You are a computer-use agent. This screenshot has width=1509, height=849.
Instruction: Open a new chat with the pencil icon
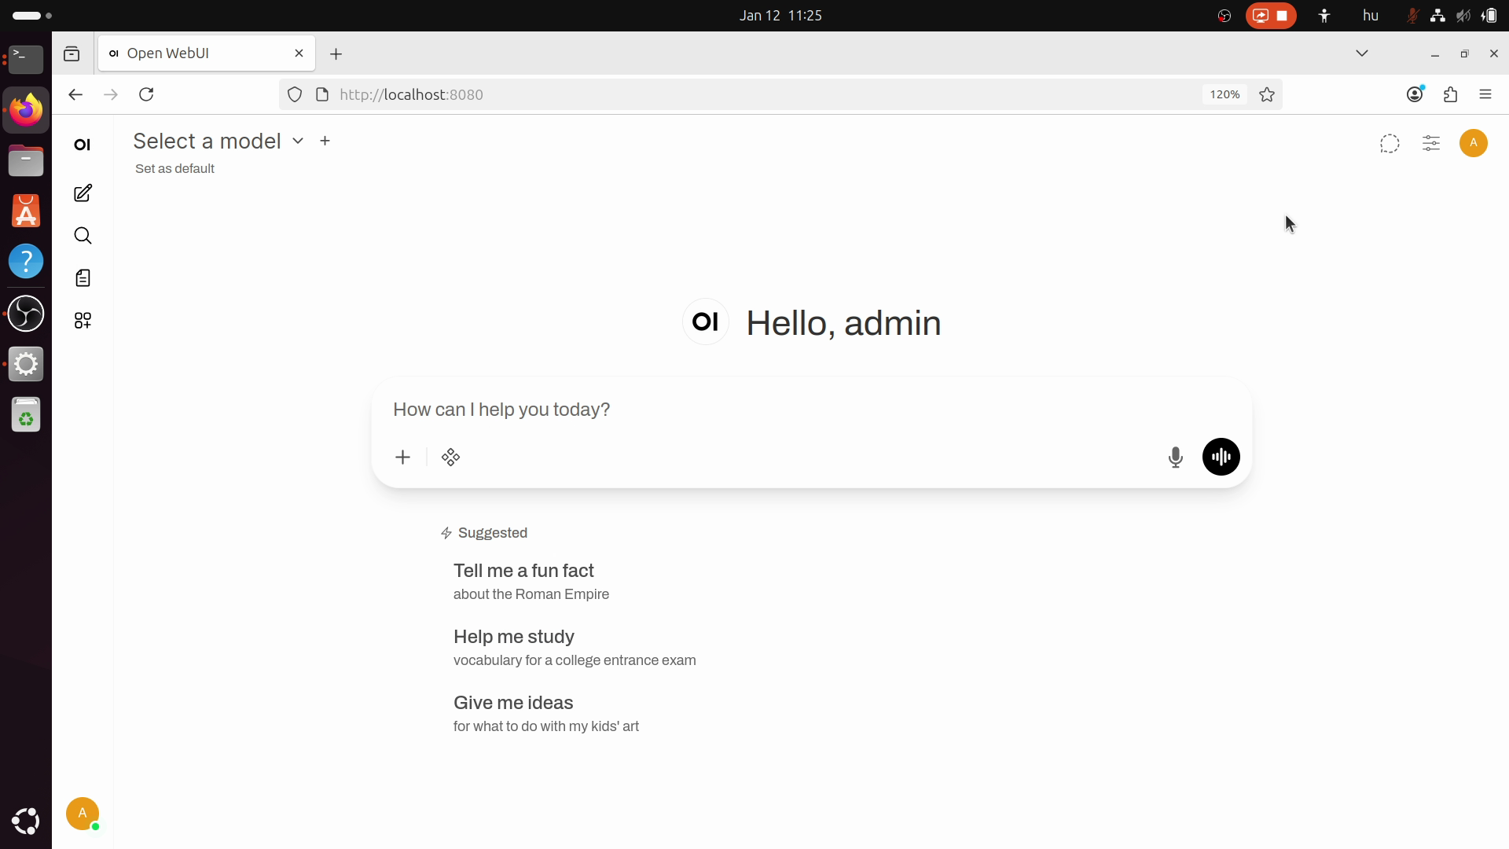pos(82,193)
